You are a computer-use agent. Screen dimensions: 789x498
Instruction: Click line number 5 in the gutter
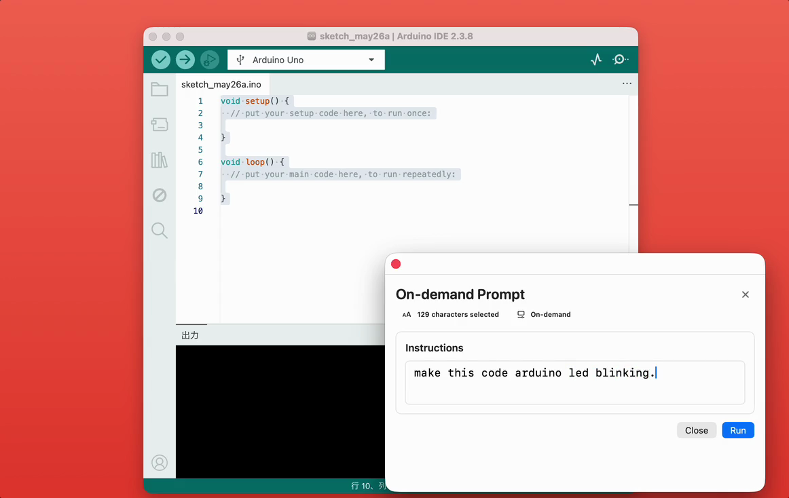[200, 150]
